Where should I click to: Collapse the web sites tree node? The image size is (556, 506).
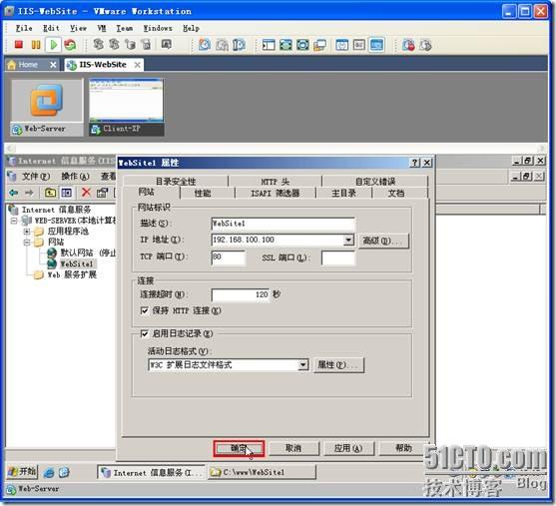click(x=27, y=243)
